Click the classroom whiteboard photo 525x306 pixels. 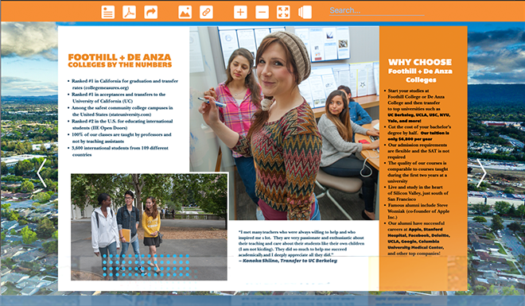click(x=284, y=123)
